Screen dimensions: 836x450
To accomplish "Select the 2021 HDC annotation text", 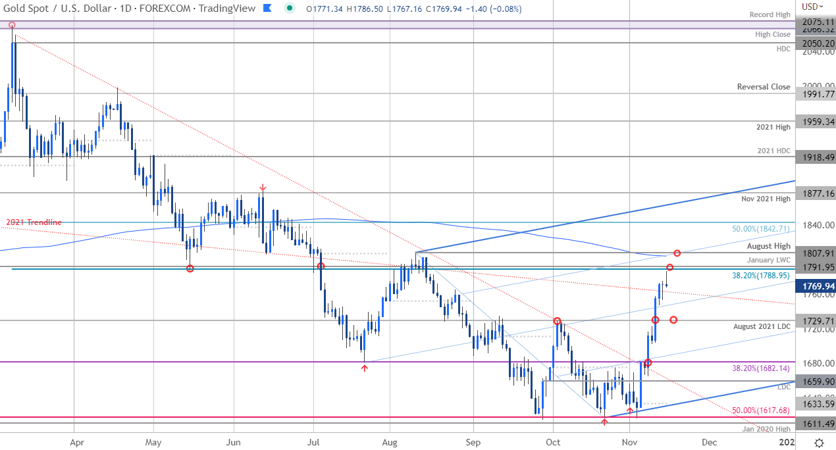I will pyautogui.click(x=773, y=151).
